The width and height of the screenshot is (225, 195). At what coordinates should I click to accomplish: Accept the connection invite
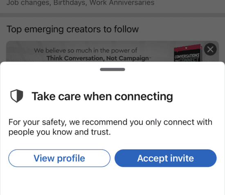click(165, 158)
